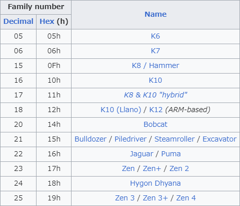This screenshot has height=206, width=240.
Task: Follow the K8 link in Hammer row
Action: pos(136,65)
